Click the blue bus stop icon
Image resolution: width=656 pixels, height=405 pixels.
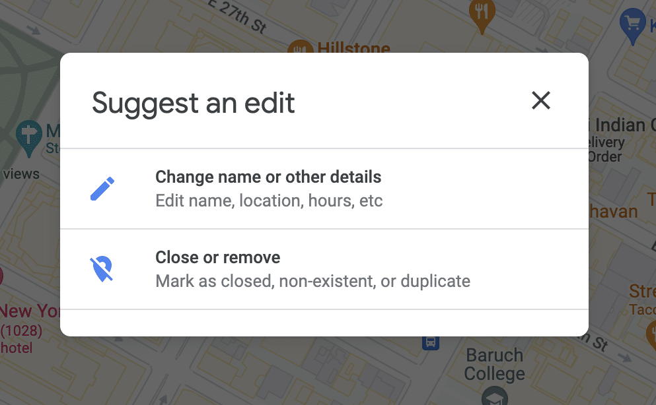[x=431, y=343]
